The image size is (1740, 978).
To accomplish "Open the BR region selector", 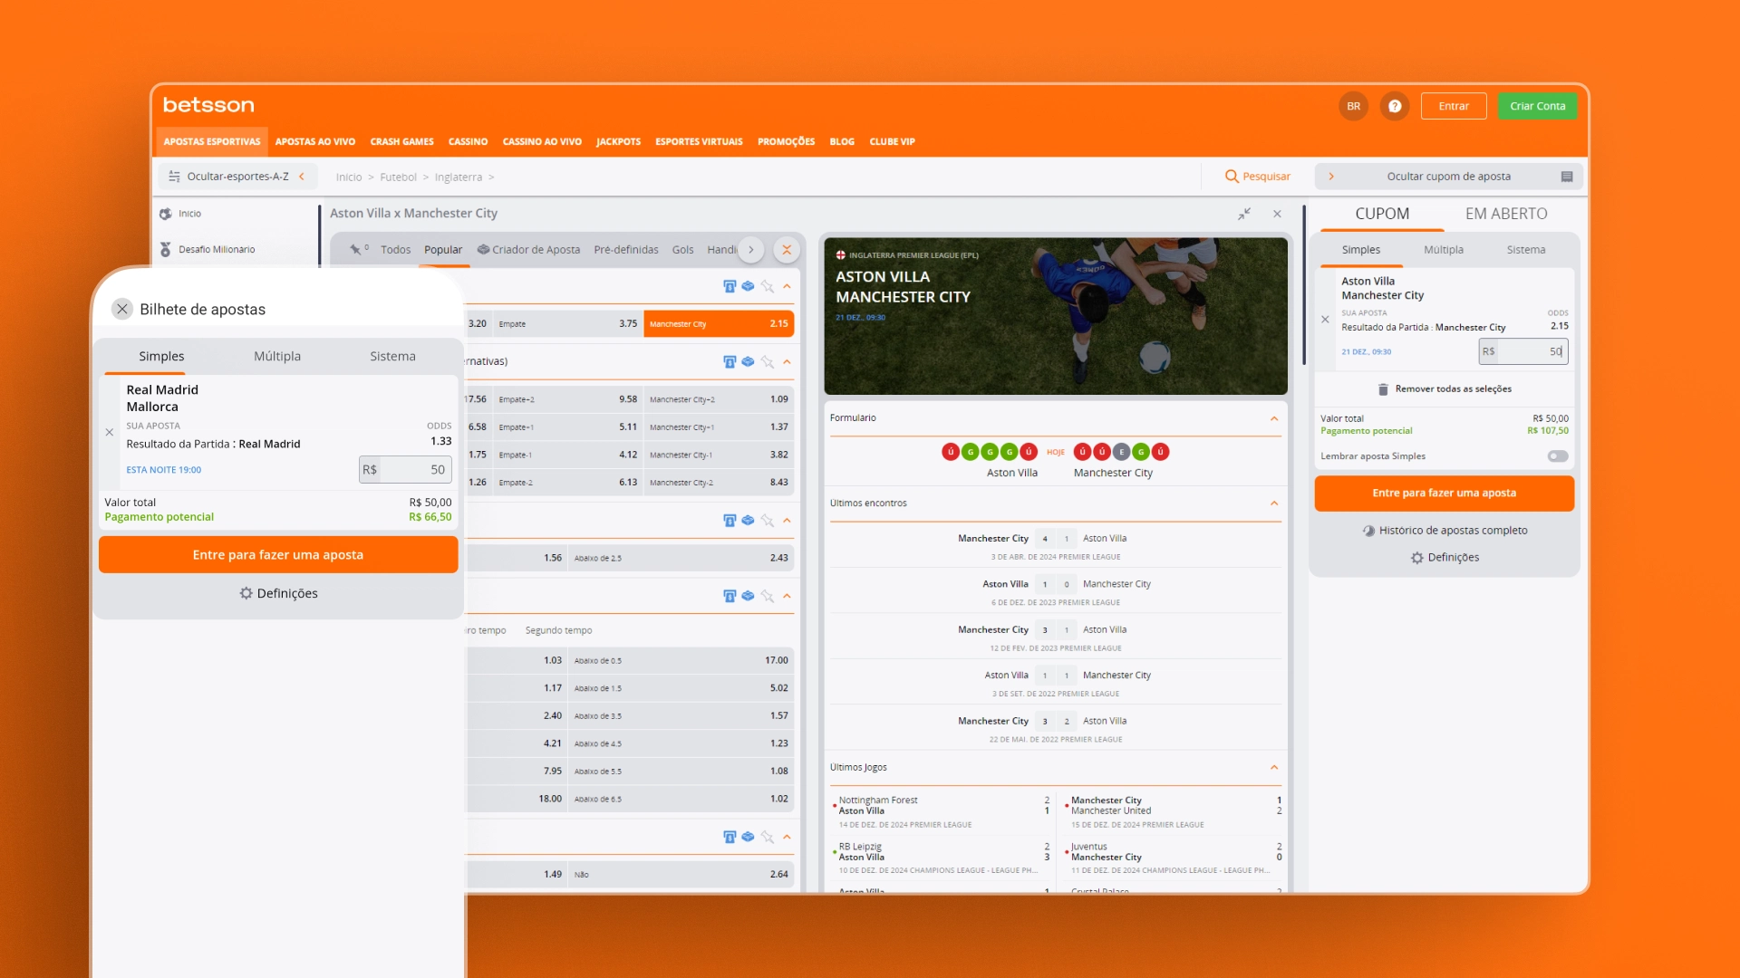I will (x=1353, y=106).
